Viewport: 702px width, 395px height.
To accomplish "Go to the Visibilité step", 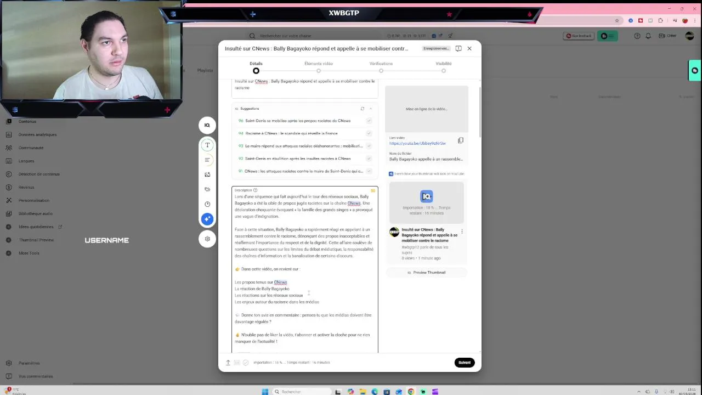I will (x=444, y=66).
